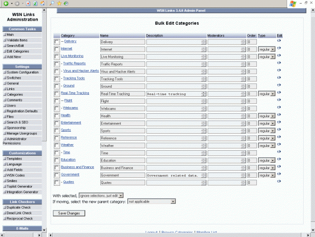
Task: Click the browser search magnifier icon
Action: coord(52,3)
